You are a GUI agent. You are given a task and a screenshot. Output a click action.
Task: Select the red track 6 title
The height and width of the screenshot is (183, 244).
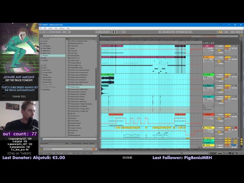(x=210, y=114)
